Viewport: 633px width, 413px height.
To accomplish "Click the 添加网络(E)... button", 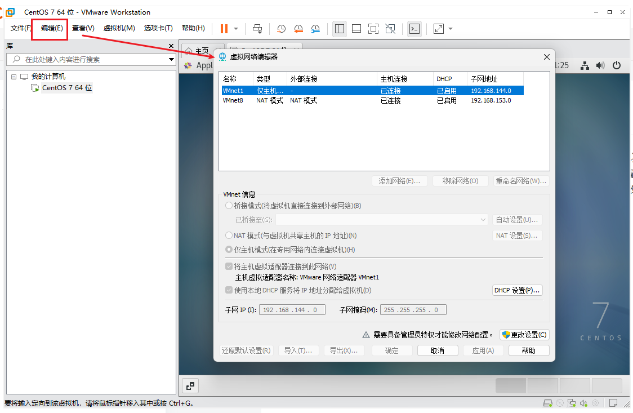I will (x=399, y=181).
